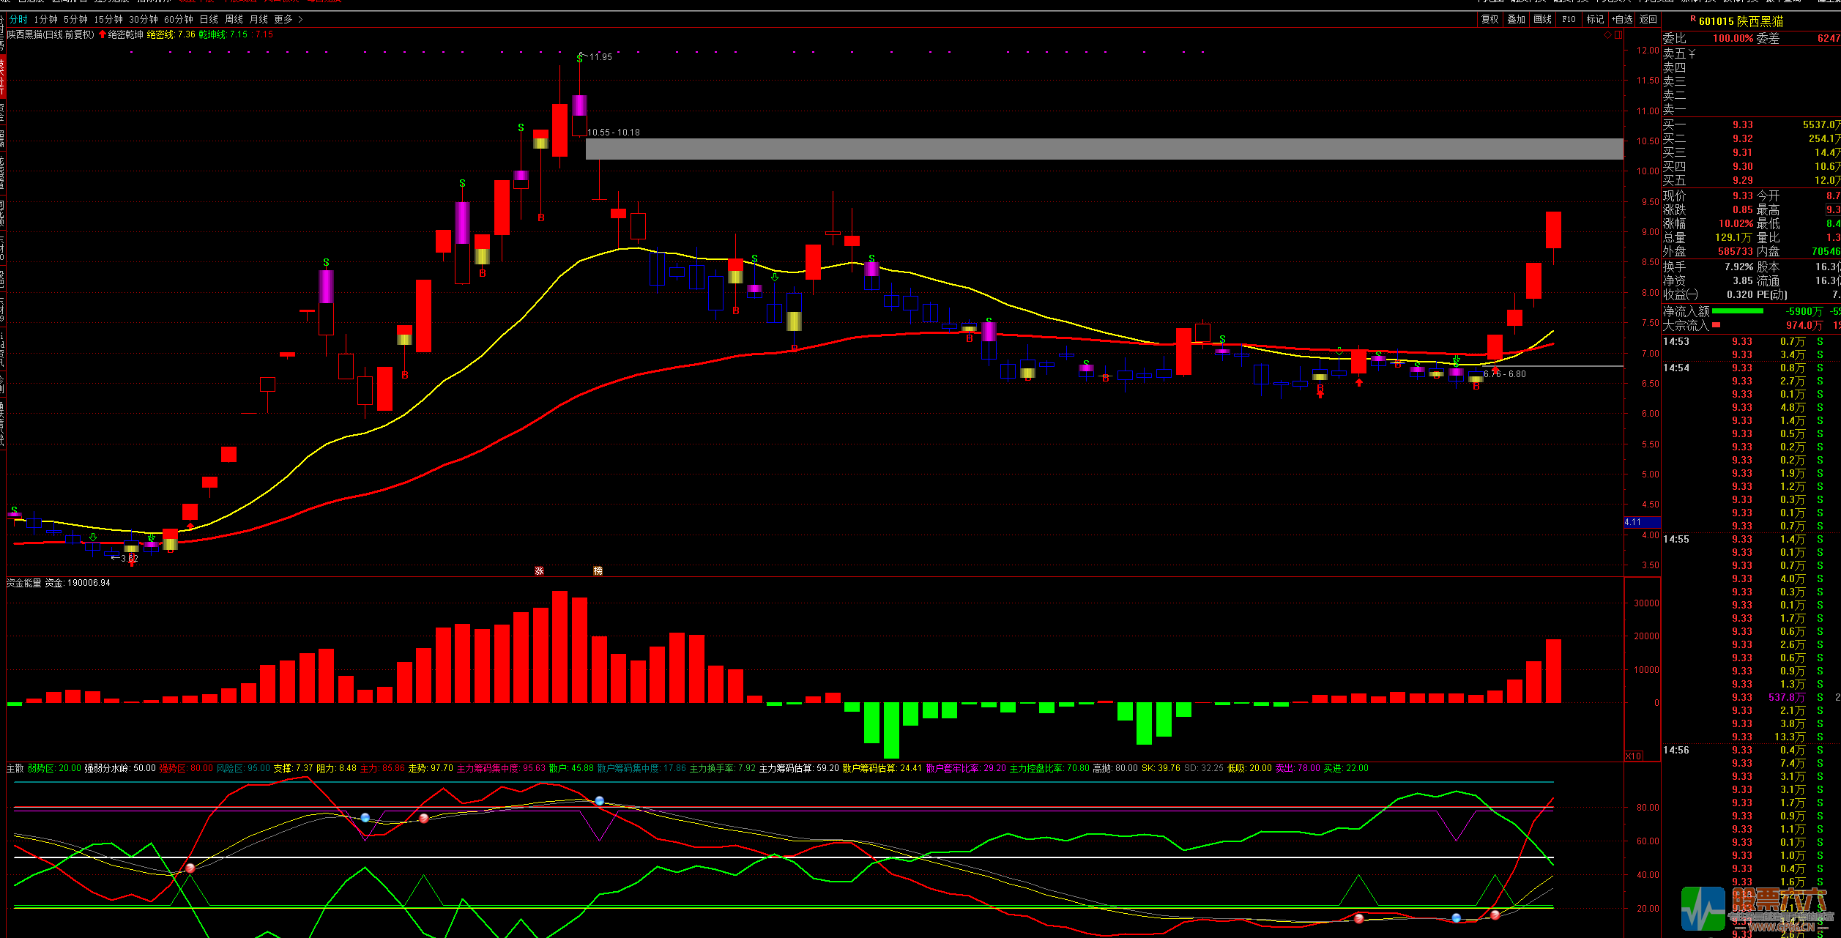This screenshot has width=1841, height=938.
Task: Add stock via +自选 button
Action: point(1622,20)
